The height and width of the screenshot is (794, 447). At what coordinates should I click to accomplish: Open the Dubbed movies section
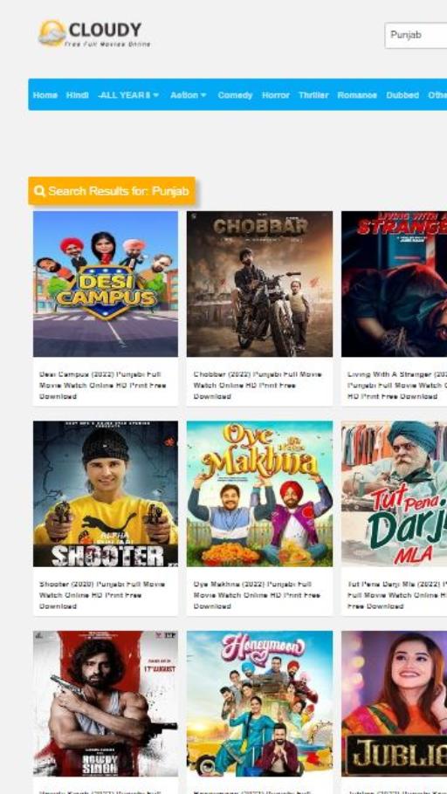402,95
